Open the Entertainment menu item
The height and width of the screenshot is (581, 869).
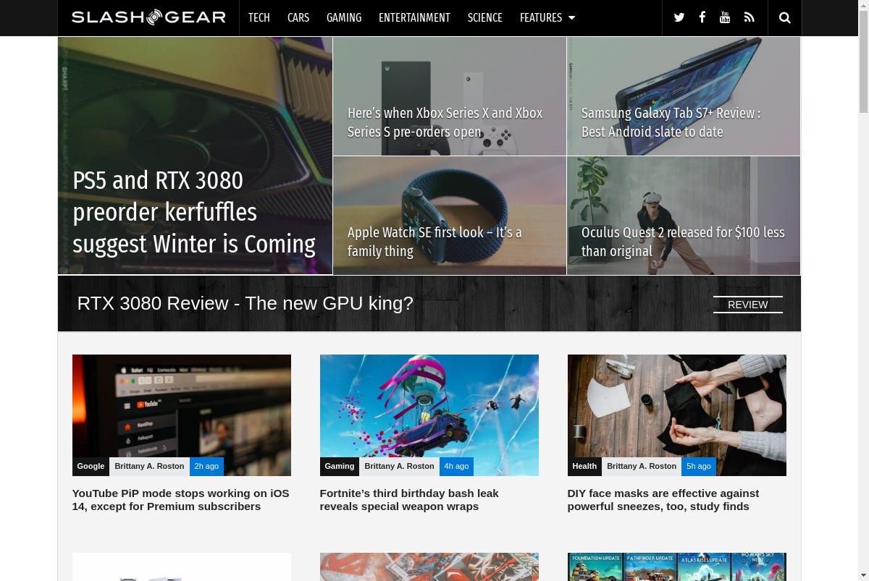[x=414, y=17]
